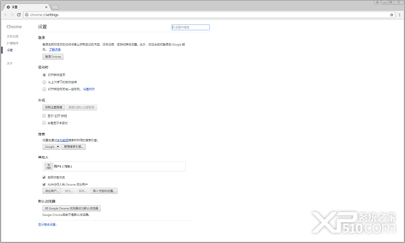This screenshot has height=243, width=405.
Task: Open the Google search engine dropdown
Action: pyautogui.click(x=51, y=146)
